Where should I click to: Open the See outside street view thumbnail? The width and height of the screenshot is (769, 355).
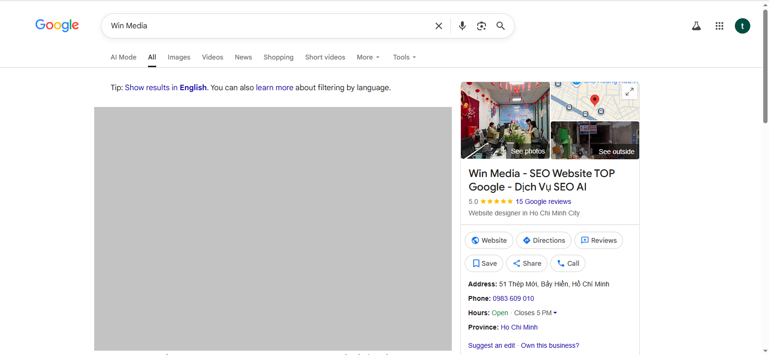click(x=595, y=140)
